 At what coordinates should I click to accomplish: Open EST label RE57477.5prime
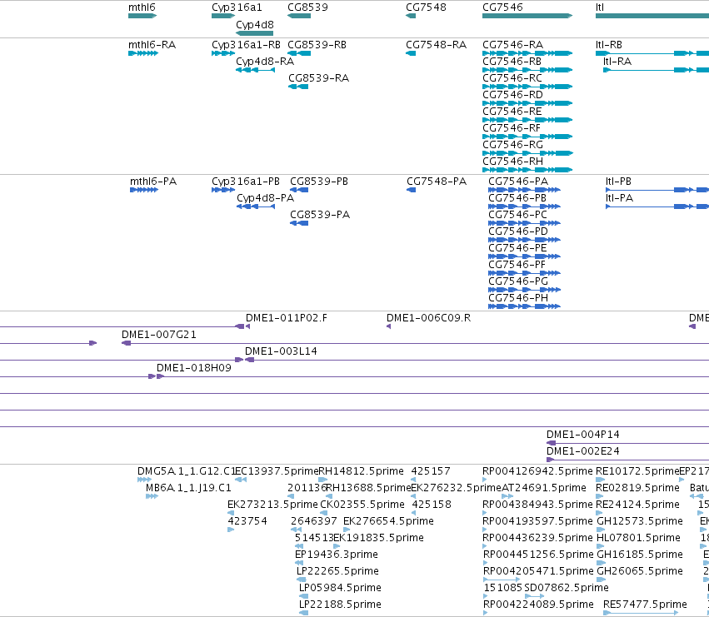coord(645,605)
